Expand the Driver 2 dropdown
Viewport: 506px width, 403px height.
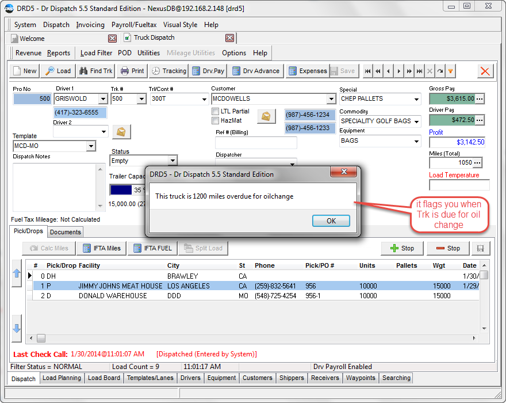(x=103, y=131)
